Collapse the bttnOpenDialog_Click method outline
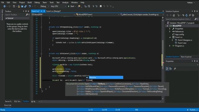Viewport: 199px width, 112px height. click(41, 27)
